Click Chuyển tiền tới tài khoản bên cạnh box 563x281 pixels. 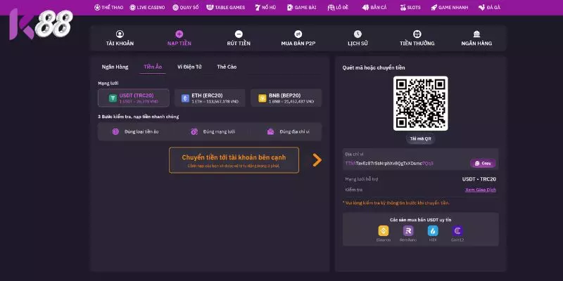tap(234, 160)
